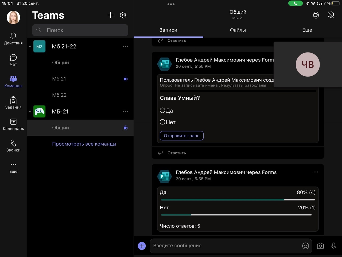This screenshot has height=257, width=342.
Task: Record a voice message with microphone
Action: coord(334,246)
